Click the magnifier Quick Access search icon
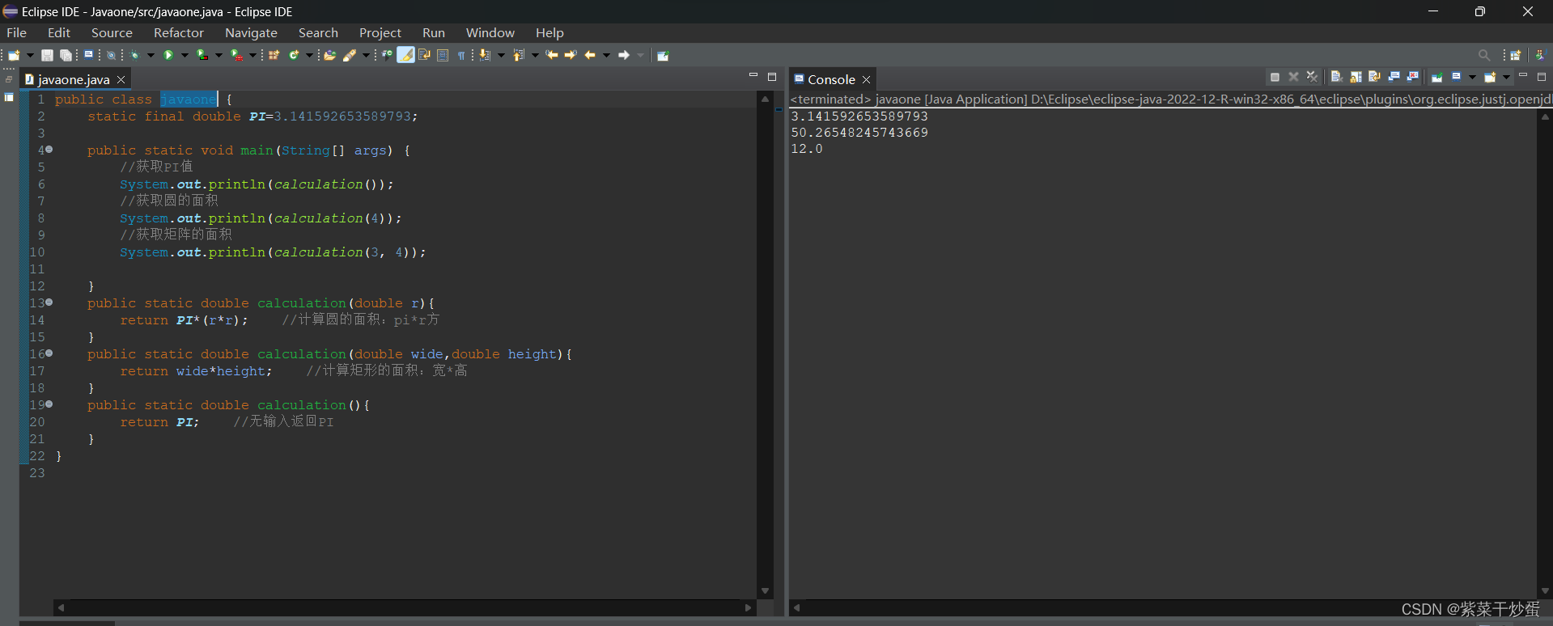This screenshot has width=1553, height=626. [x=1483, y=55]
